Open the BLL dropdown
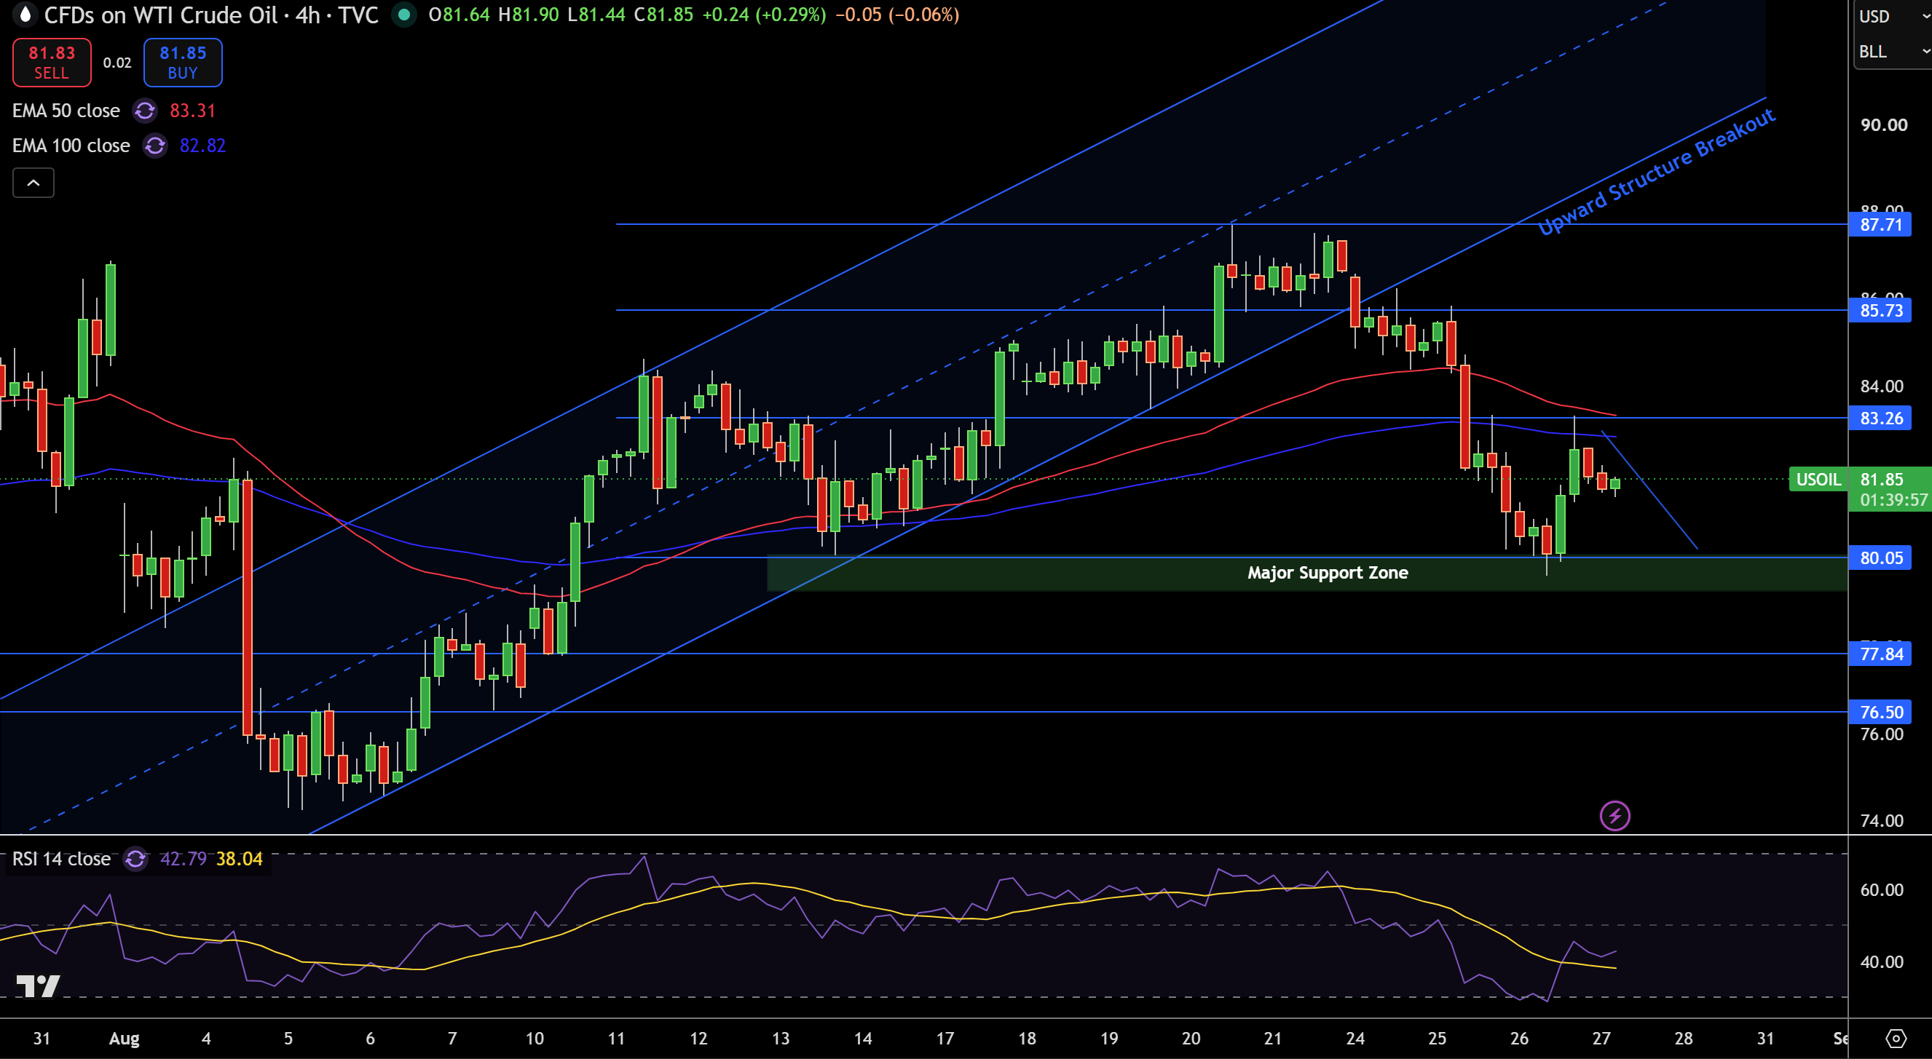Screen dimensions: 1932x1059 [1892, 51]
